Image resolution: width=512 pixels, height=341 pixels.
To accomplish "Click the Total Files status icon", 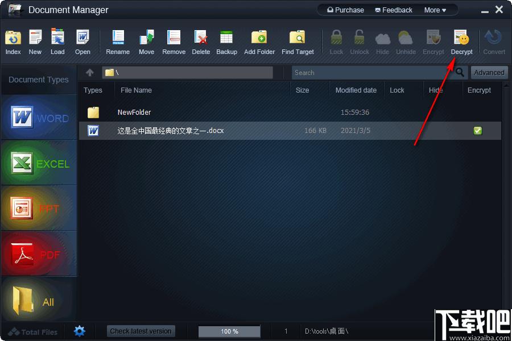I will coord(14,332).
